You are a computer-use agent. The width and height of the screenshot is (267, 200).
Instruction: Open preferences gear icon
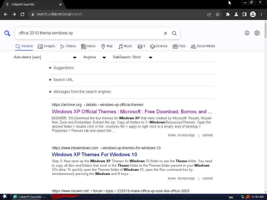tap(257, 33)
